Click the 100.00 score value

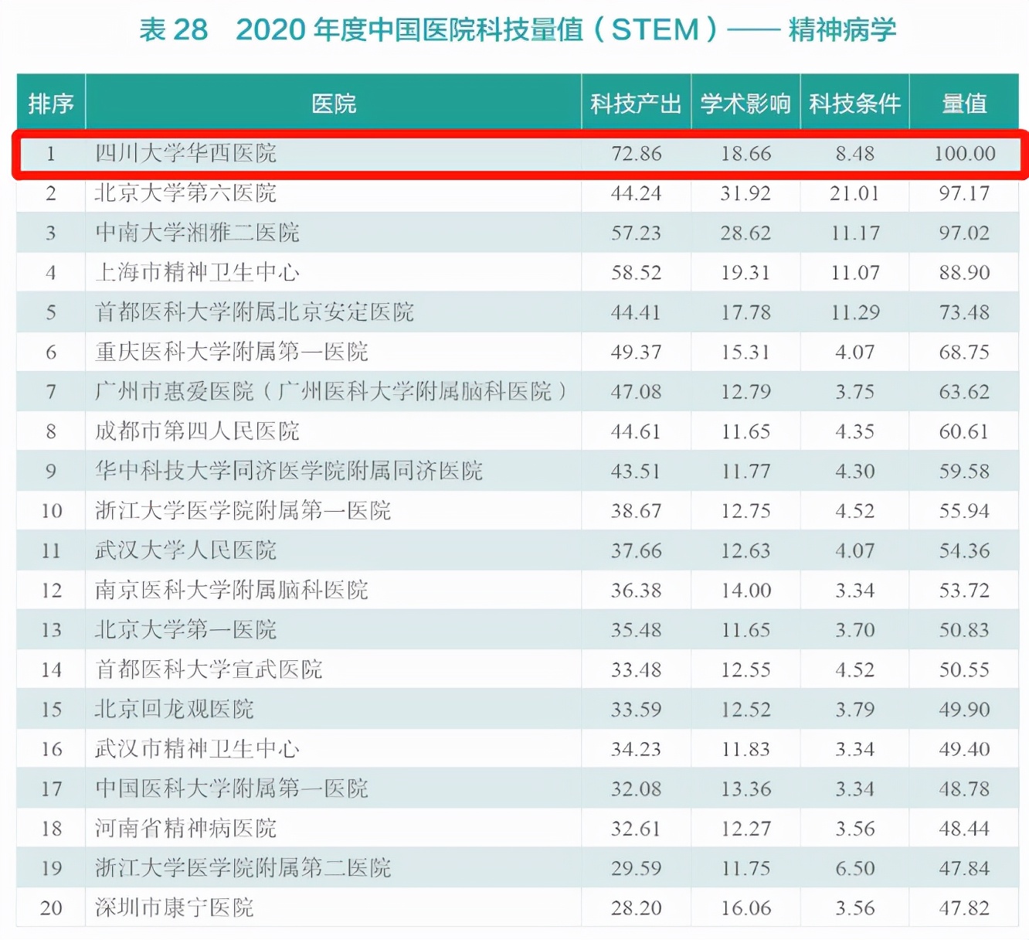pos(964,154)
